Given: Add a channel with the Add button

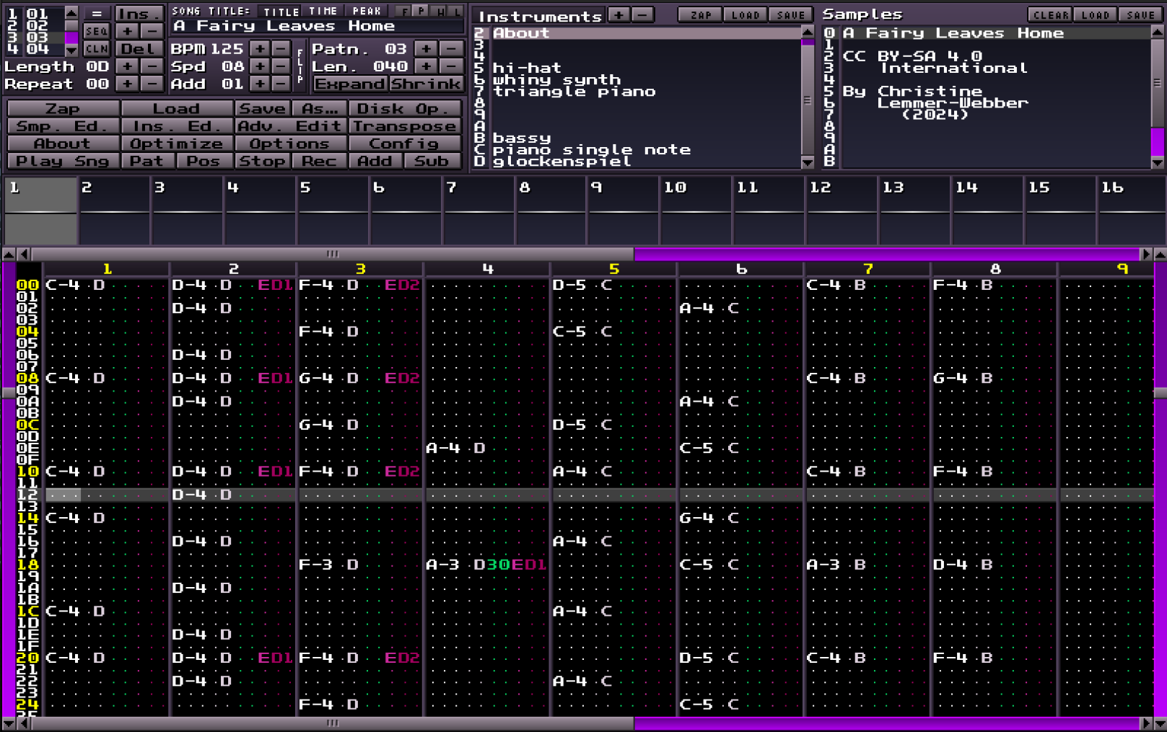Looking at the screenshot, I should coord(375,161).
